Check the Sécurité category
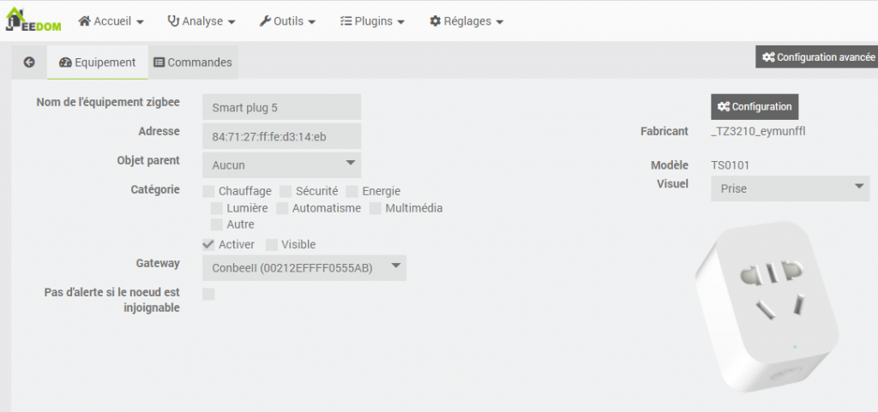Screen dimensions: 878x412 click(x=286, y=192)
